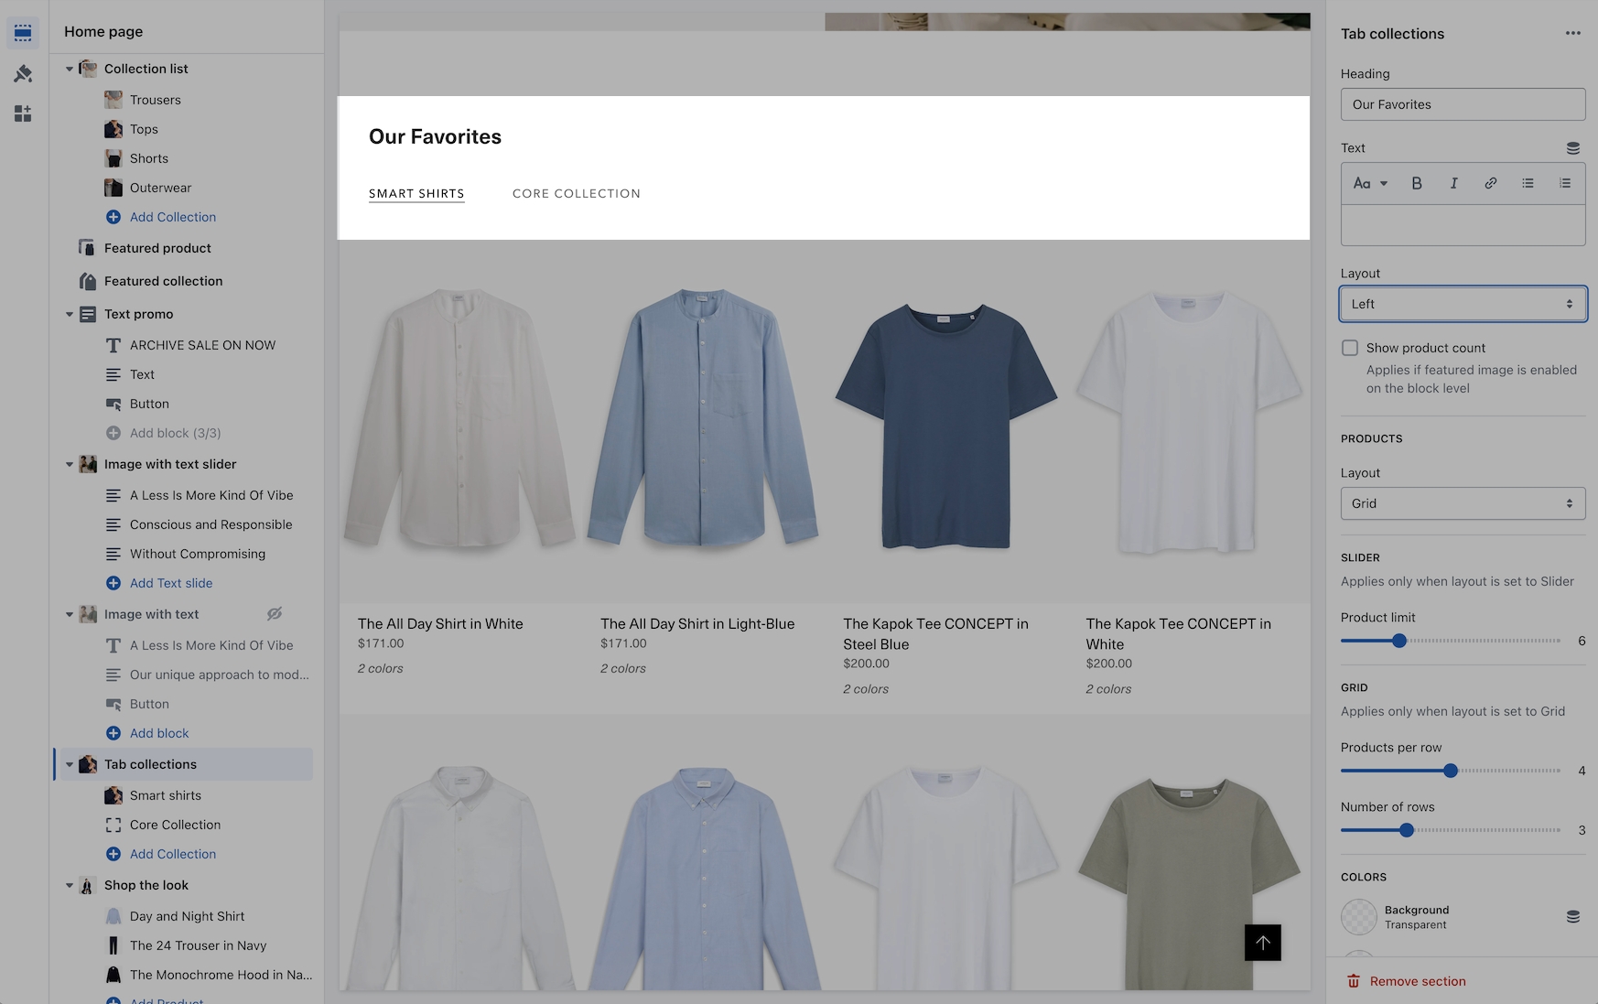The width and height of the screenshot is (1598, 1004).
Task: Open the Add apps icon in left rail
Action: [x=23, y=113]
